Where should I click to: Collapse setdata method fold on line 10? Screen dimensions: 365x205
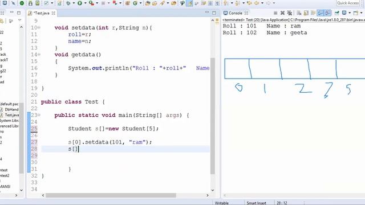coord(39,28)
